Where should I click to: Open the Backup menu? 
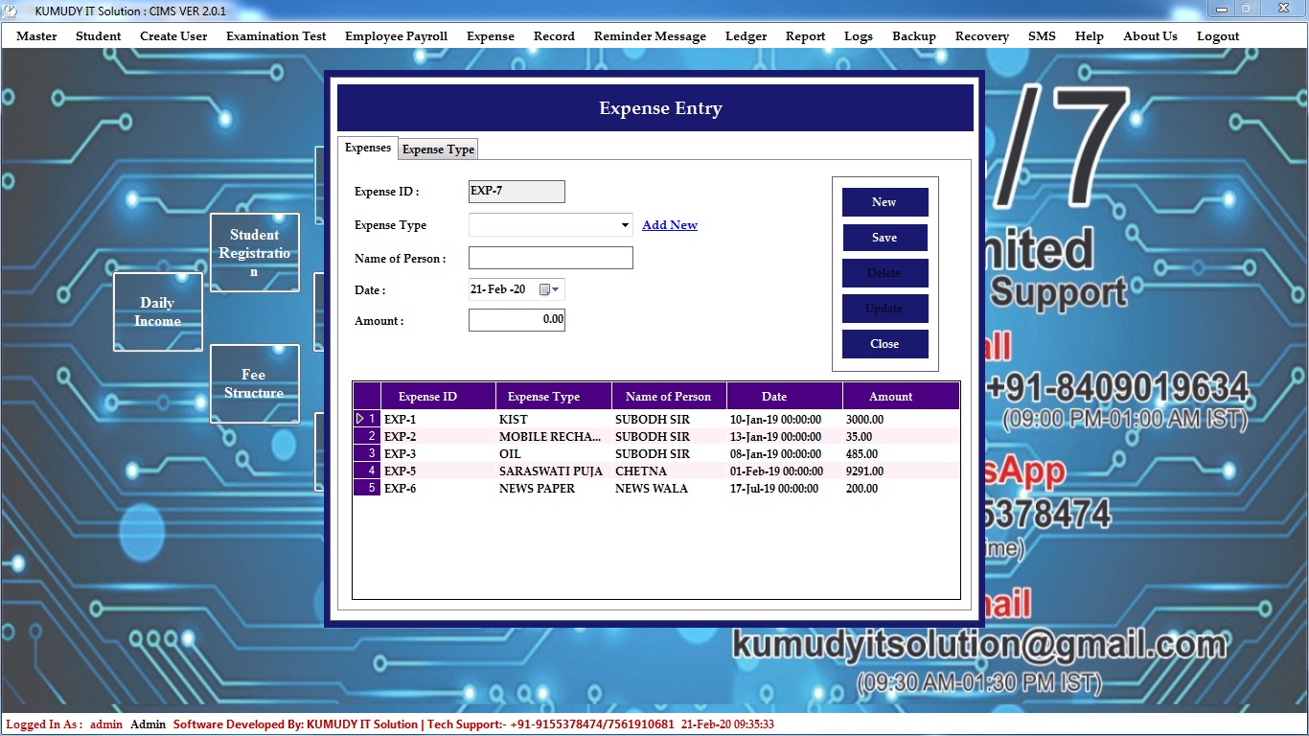[913, 36]
